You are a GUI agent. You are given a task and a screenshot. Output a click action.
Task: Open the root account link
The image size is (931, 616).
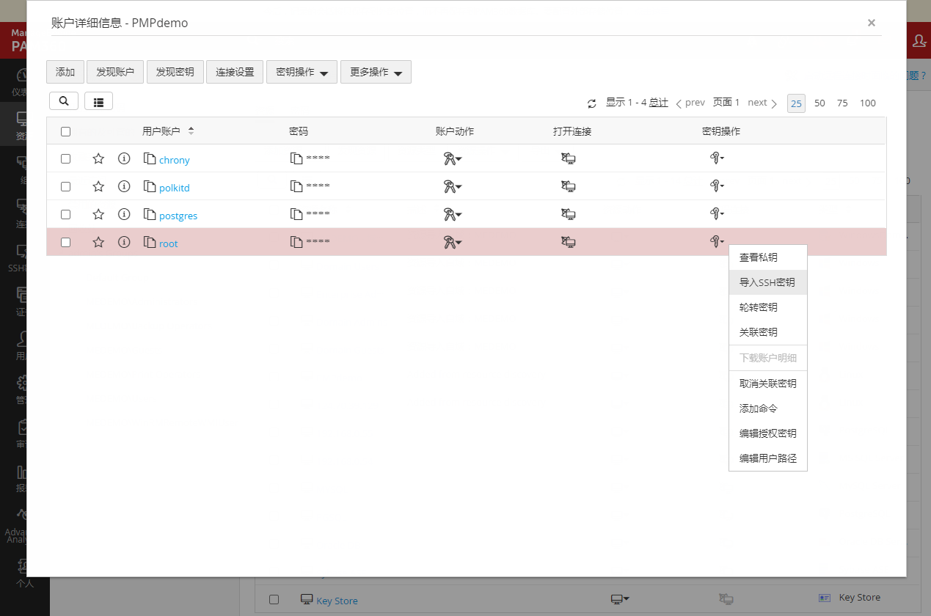pos(169,243)
